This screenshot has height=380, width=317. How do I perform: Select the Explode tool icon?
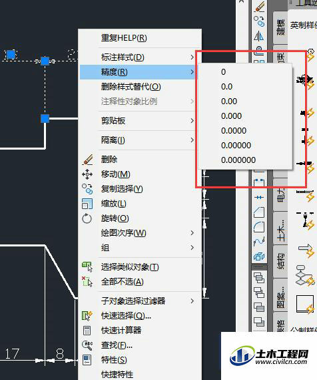[259, 256]
